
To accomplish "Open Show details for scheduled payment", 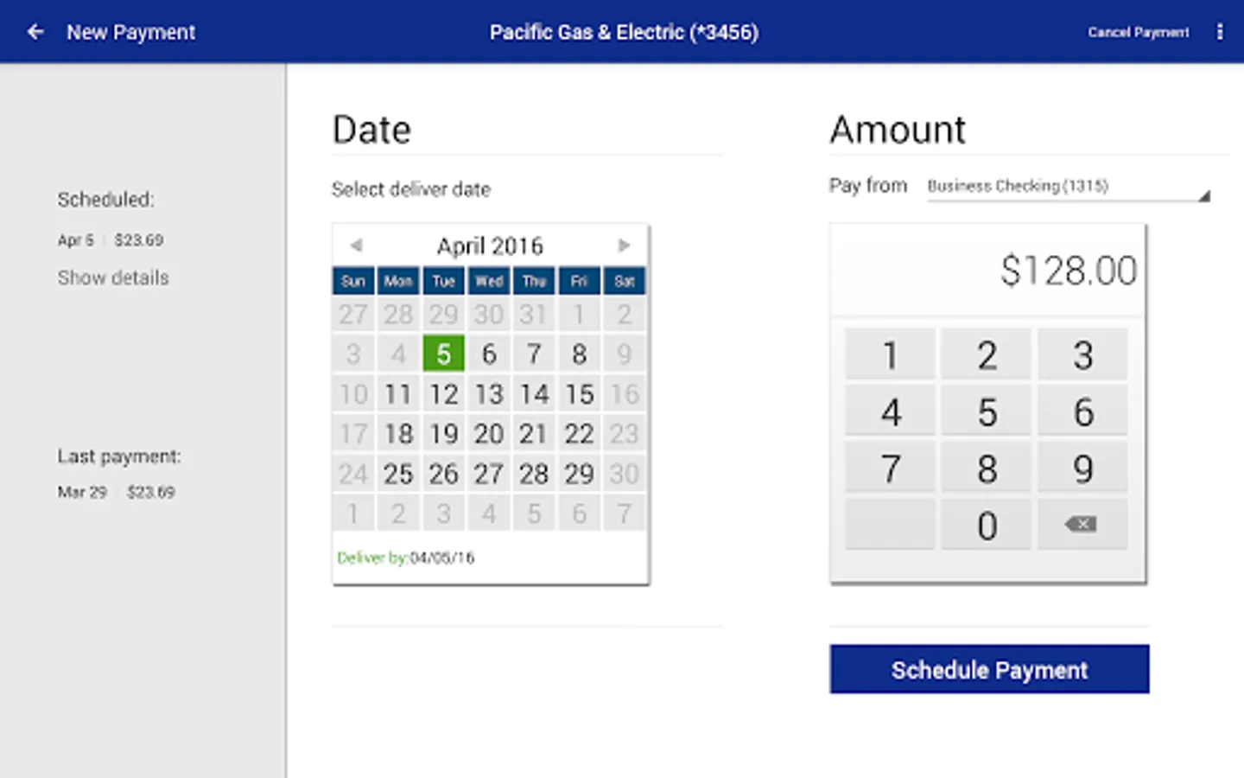I will pos(113,277).
